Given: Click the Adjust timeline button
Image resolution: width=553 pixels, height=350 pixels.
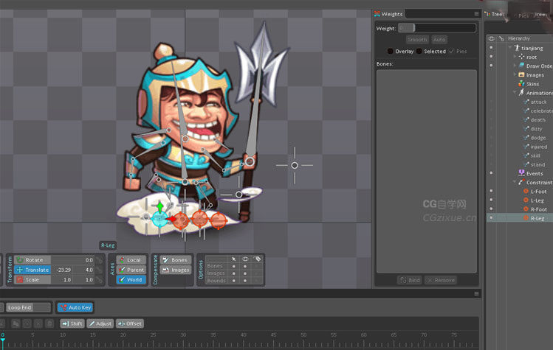Looking at the screenshot, I should click(100, 323).
